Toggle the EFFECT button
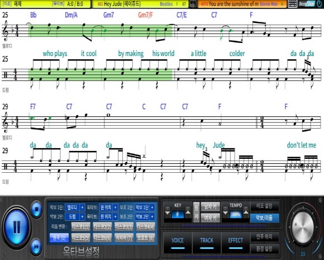Image resolution: width=324 pixels, height=260 pixels. (x=236, y=243)
